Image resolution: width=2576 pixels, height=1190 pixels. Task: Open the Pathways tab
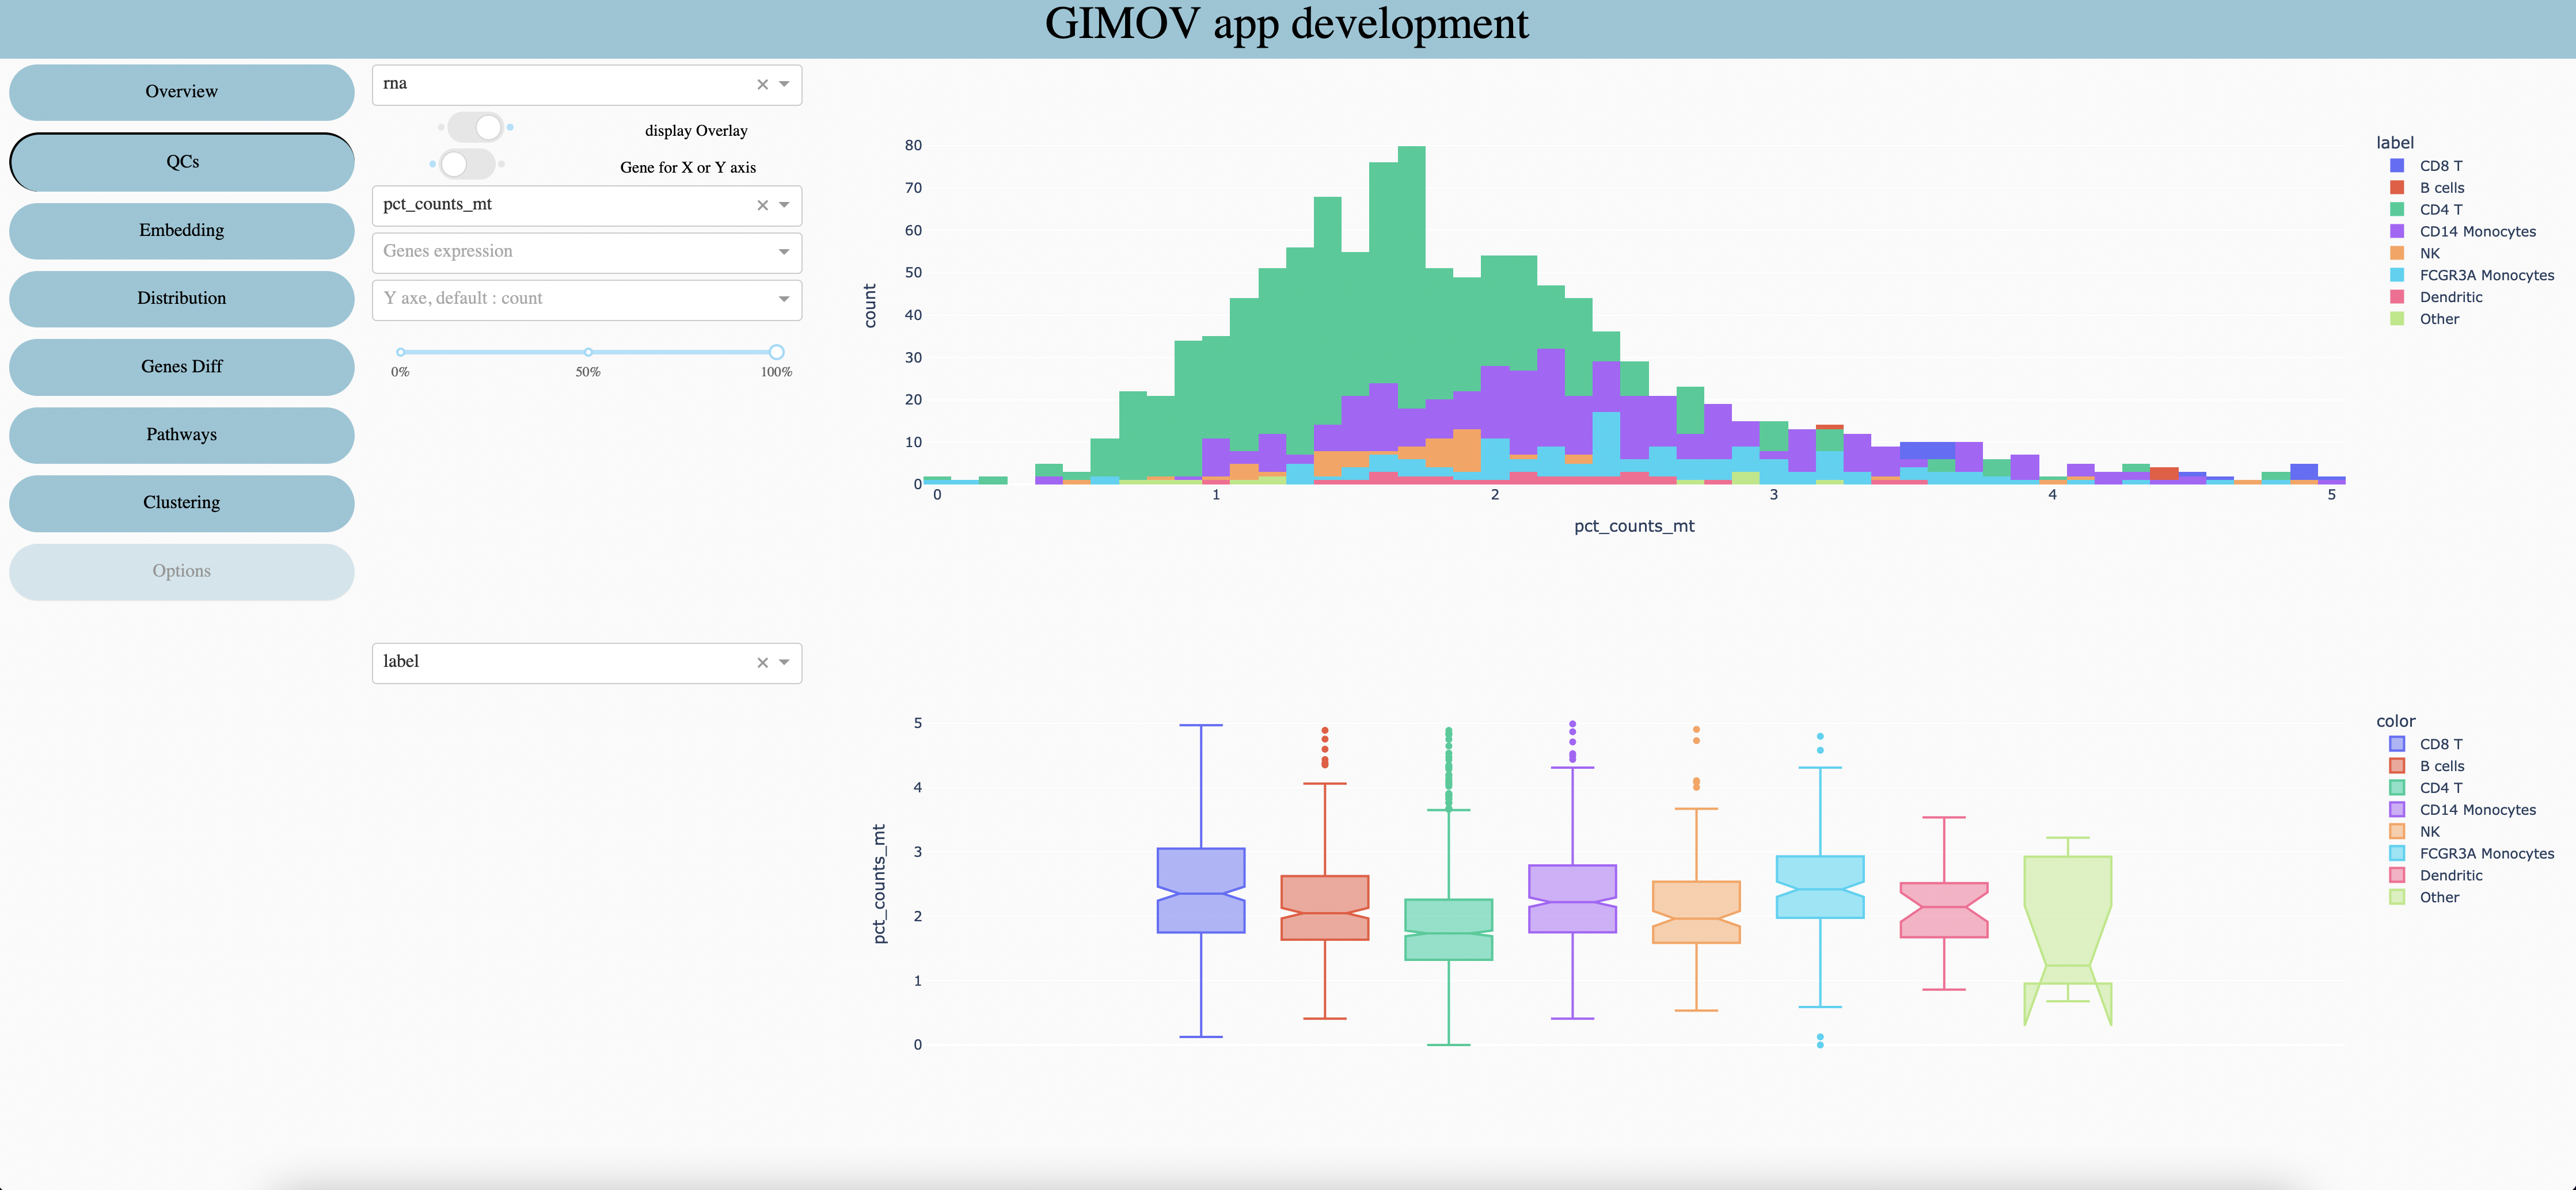[181, 434]
